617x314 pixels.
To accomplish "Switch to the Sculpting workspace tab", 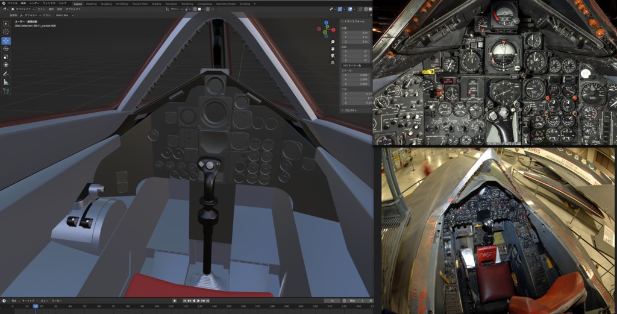I will [x=106, y=4].
